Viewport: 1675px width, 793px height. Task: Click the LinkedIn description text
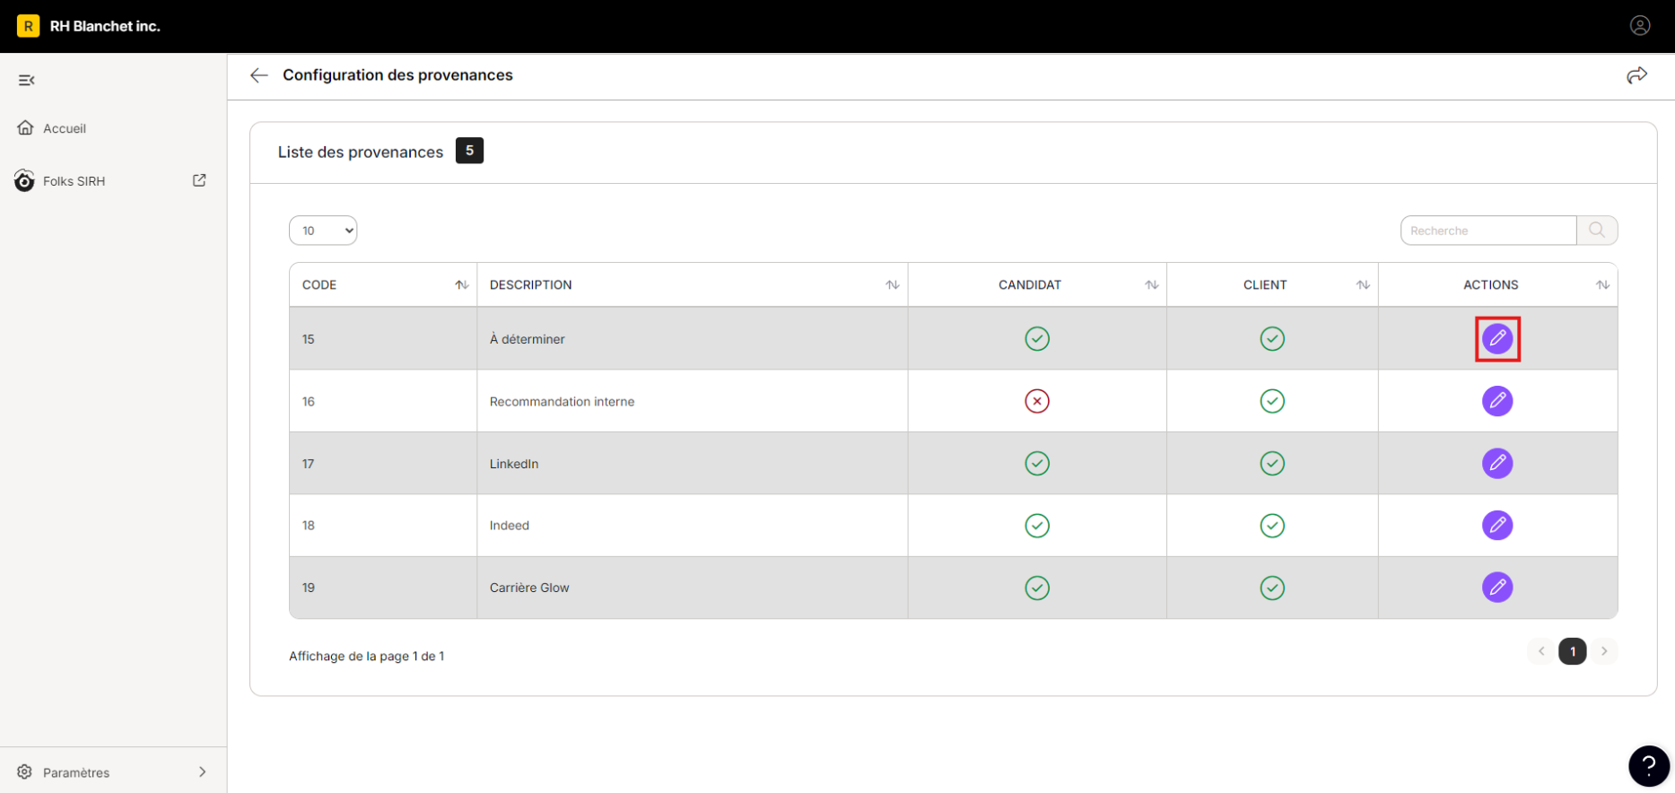(514, 464)
